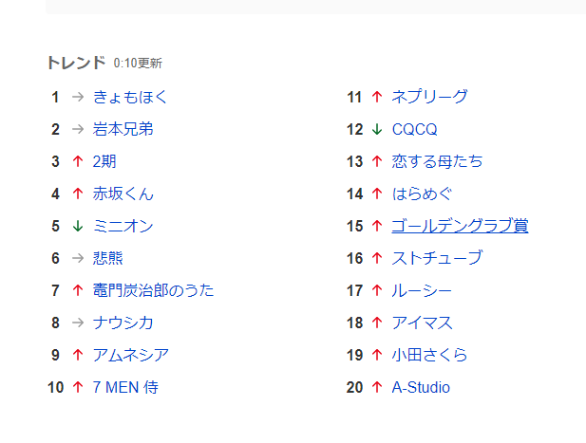Select the ナウシカ trend link

(x=123, y=323)
